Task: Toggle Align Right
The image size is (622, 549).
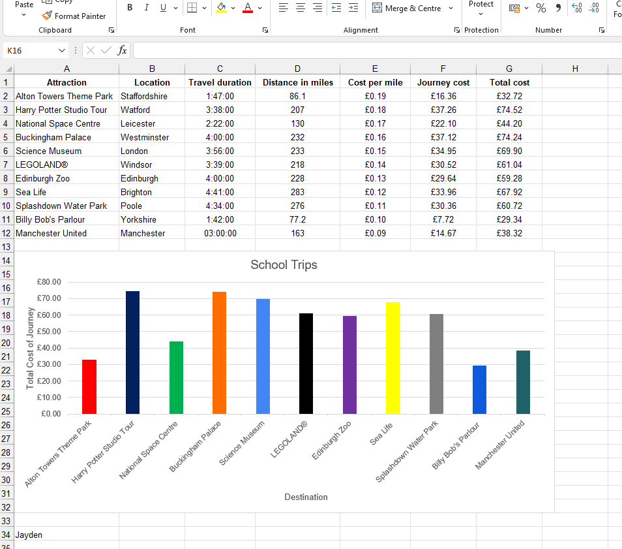Action: pyautogui.click(x=318, y=8)
